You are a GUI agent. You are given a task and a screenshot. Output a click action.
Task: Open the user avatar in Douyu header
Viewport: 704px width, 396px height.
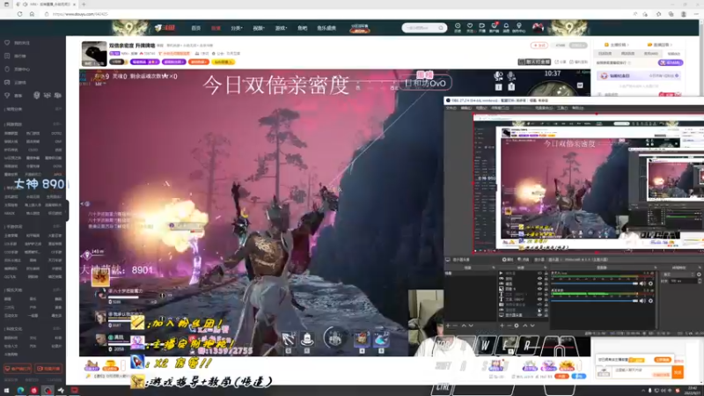point(538,27)
